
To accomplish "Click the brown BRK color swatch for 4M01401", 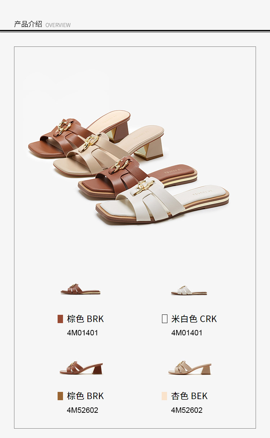I will [x=60, y=319].
